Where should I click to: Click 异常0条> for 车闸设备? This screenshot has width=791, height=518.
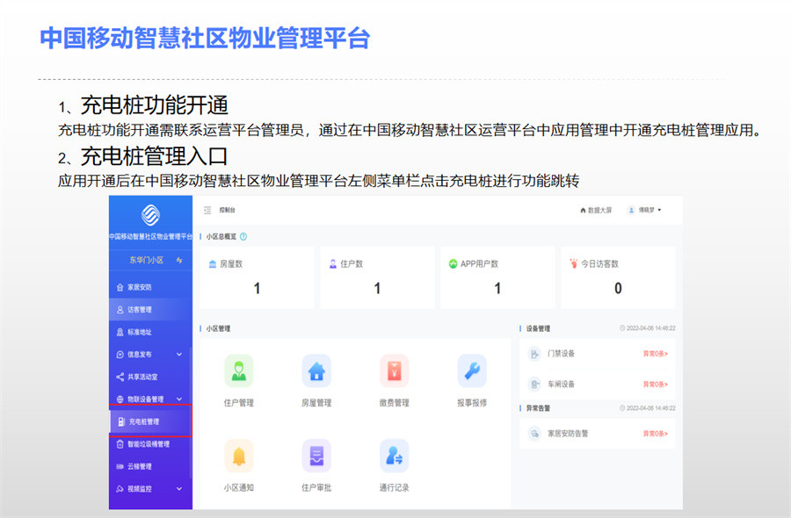pyautogui.click(x=656, y=385)
